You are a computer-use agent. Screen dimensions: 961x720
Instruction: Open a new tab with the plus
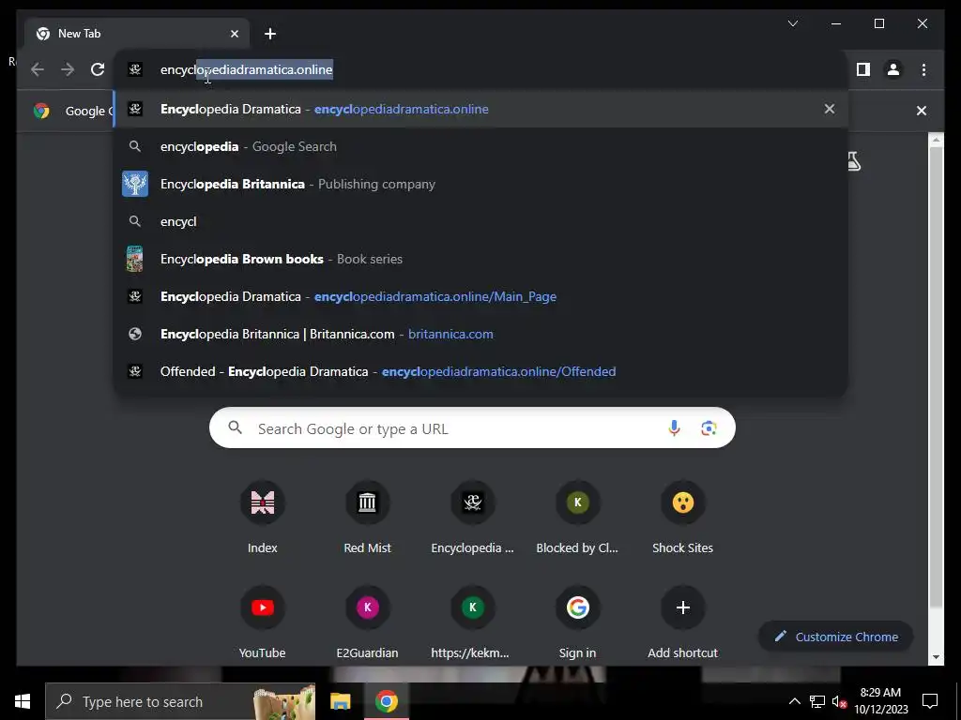click(270, 34)
